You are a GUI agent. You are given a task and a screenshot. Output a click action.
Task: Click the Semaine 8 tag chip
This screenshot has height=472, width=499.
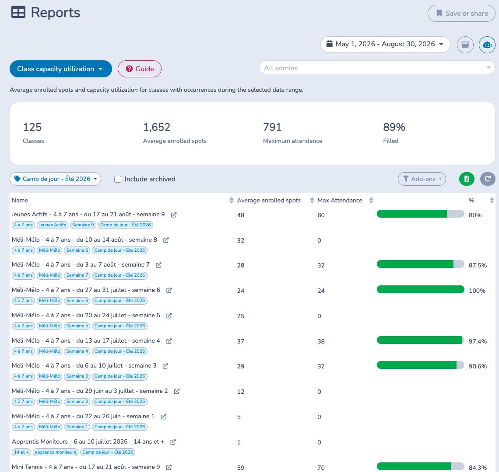pos(77,250)
